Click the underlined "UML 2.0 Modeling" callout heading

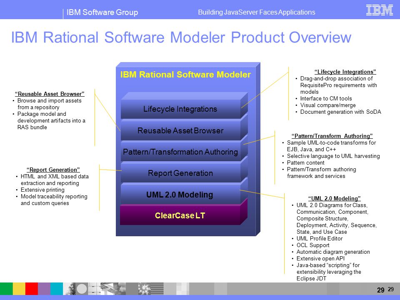pos(334,198)
